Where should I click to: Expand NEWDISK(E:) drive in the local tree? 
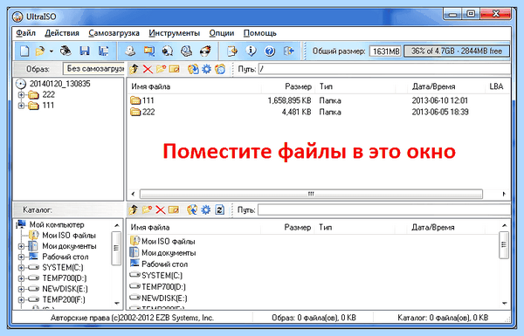[x=21, y=289]
